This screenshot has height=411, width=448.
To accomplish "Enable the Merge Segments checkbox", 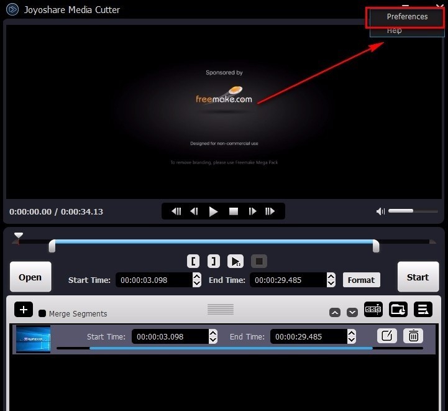I will click(42, 313).
